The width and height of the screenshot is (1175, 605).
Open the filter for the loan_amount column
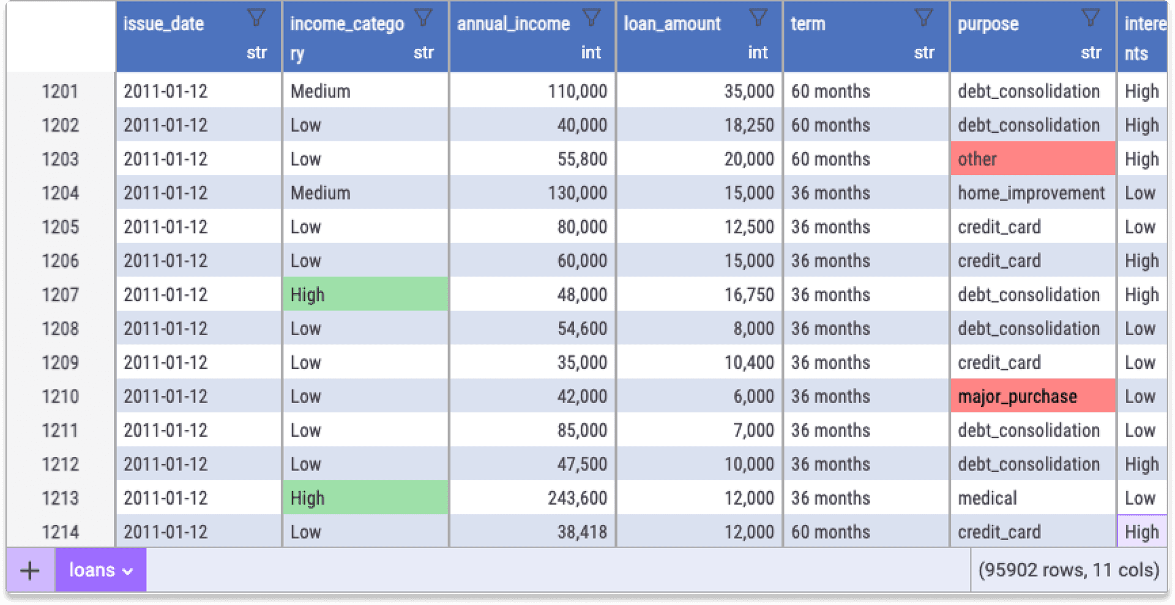759,17
